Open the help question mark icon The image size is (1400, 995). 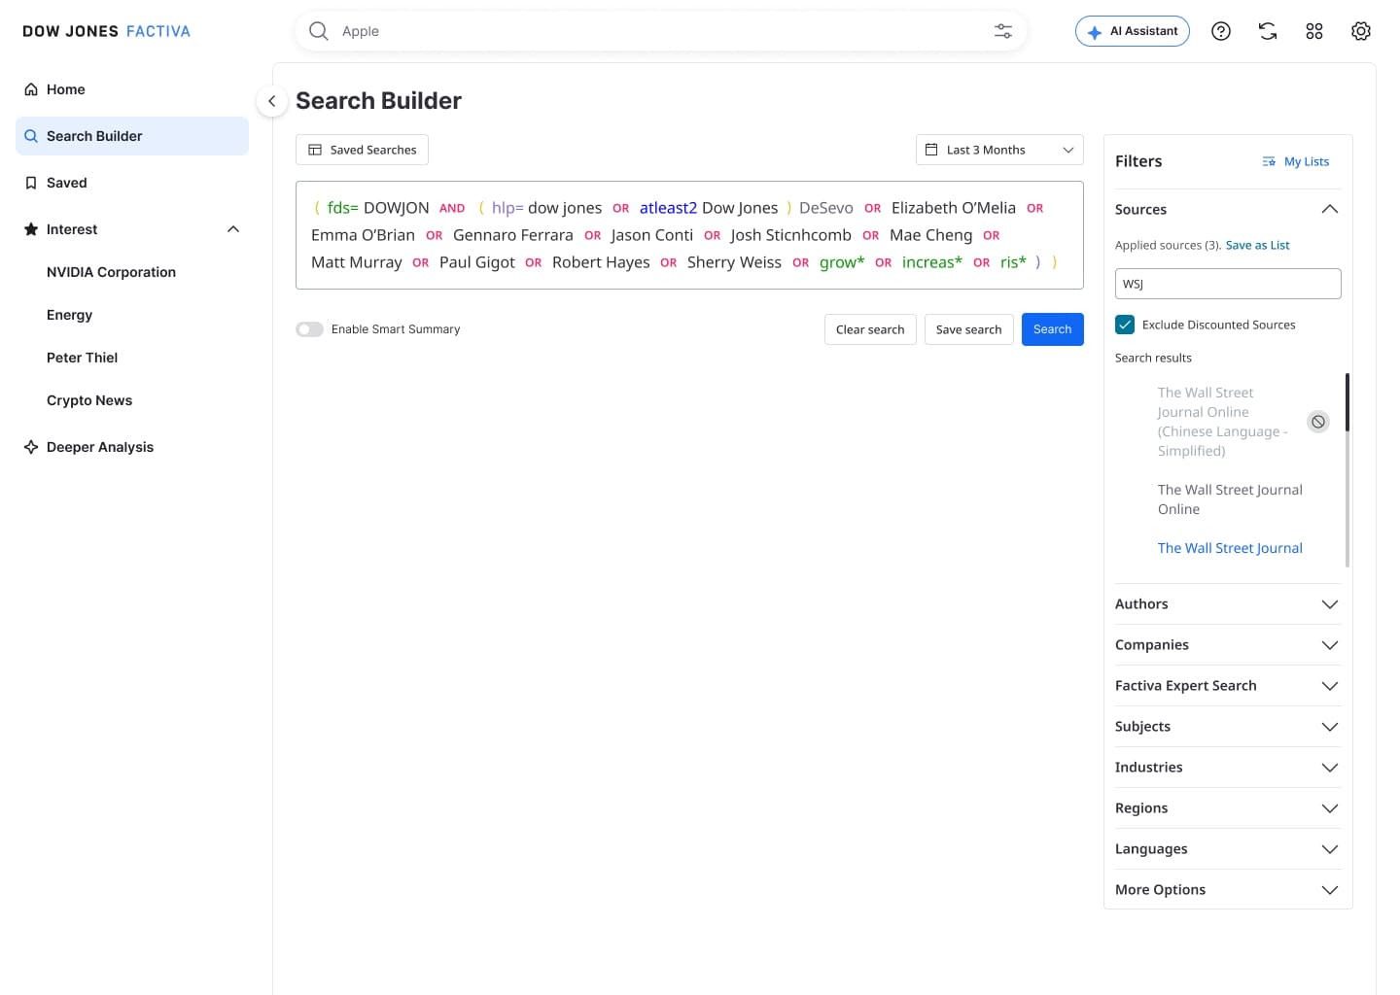(1221, 31)
